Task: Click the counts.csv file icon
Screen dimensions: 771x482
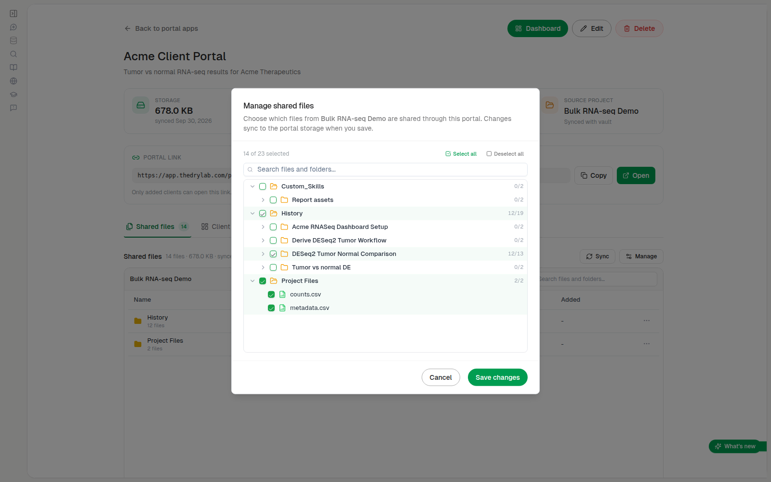Action: [282, 295]
